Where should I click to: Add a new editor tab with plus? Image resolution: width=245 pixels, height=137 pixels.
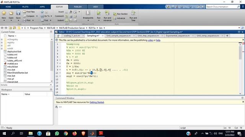[x=227, y=36]
